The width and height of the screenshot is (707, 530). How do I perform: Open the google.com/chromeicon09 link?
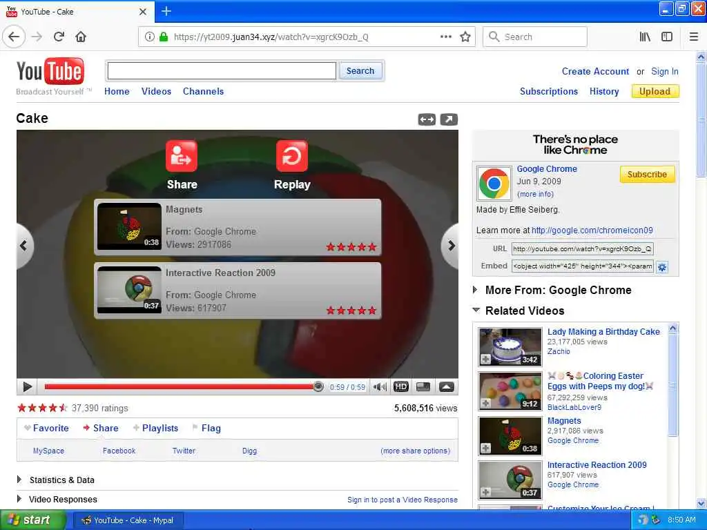592,230
